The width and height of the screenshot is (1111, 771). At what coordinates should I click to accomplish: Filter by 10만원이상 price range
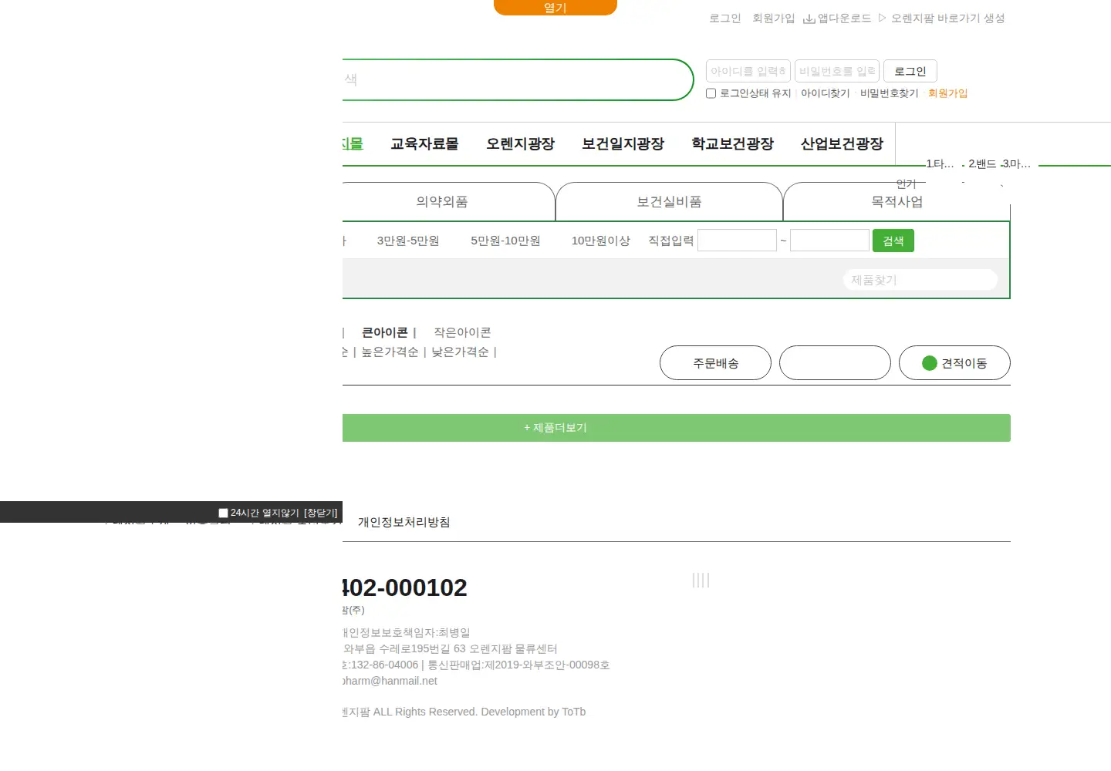click(x=600, y=241)
